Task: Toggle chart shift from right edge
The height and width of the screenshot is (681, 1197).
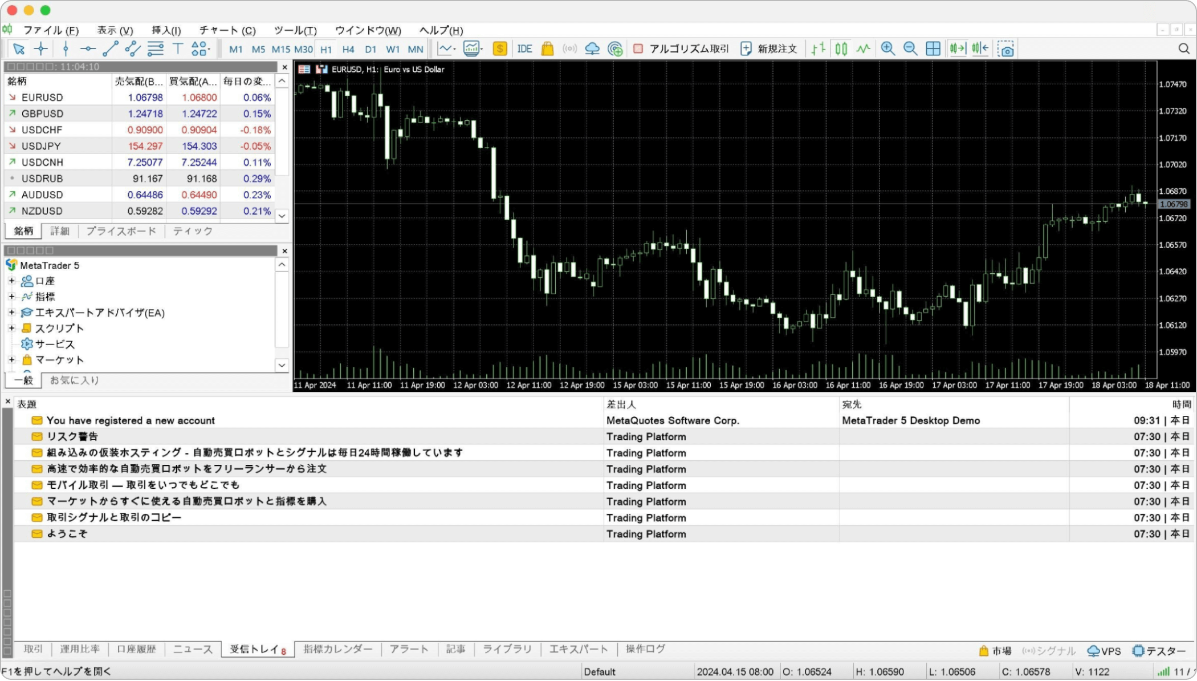Action: coord(980,49)
